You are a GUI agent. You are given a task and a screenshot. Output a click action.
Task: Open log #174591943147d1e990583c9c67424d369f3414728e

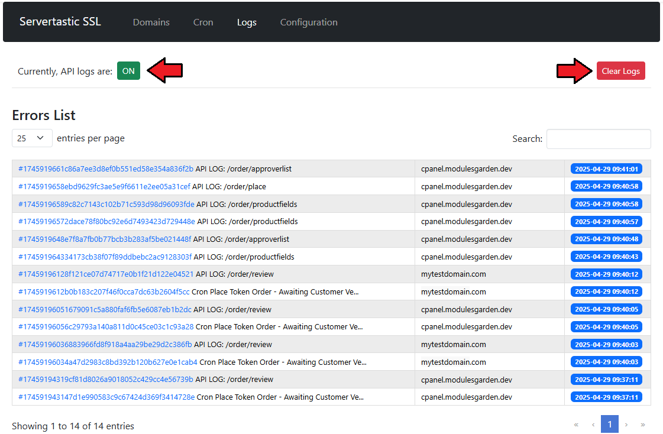[106, 397]
